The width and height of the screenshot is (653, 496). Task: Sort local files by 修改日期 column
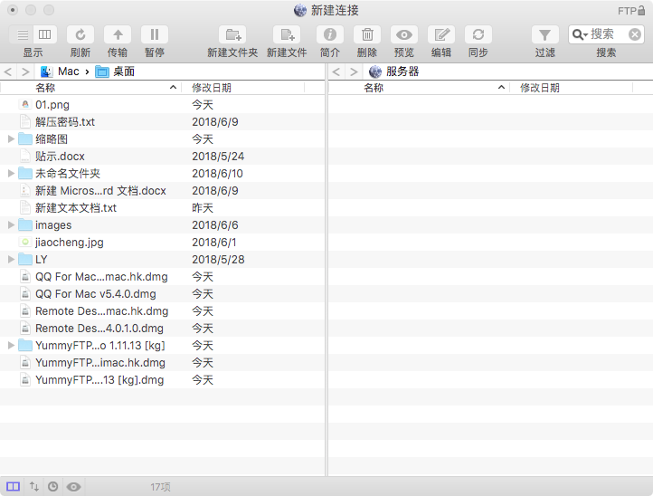(x=242, y=88)
